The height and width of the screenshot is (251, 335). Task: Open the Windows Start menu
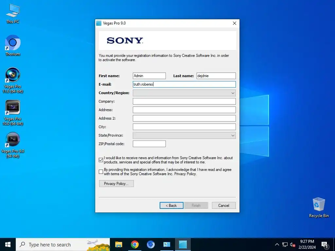click(8, 244)
